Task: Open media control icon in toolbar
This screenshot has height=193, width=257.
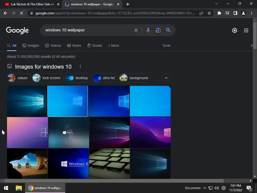Action: coord(227,13)
